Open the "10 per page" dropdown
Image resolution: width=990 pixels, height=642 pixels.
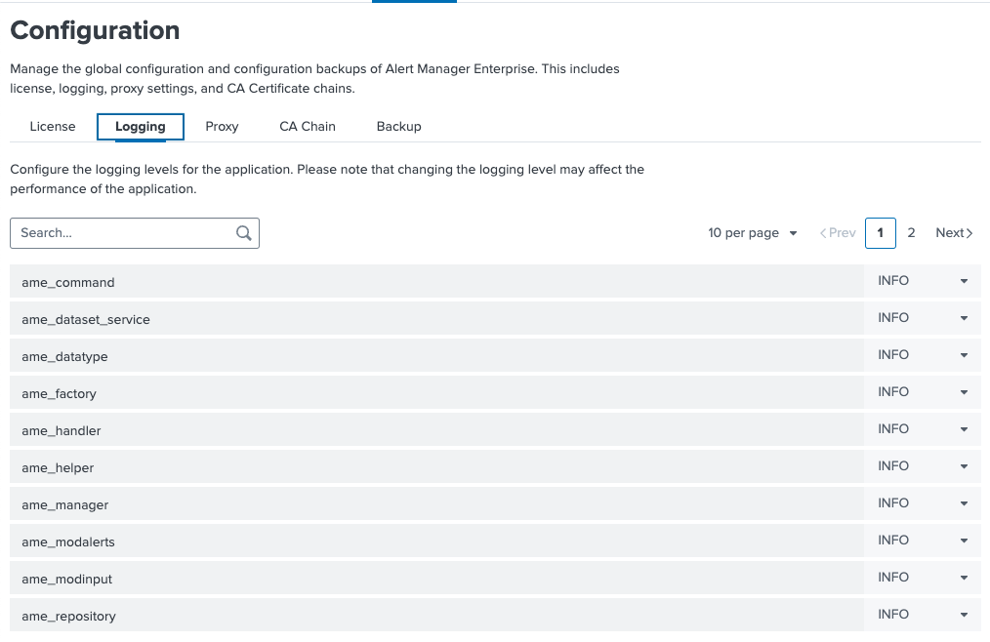pos(752,233)
